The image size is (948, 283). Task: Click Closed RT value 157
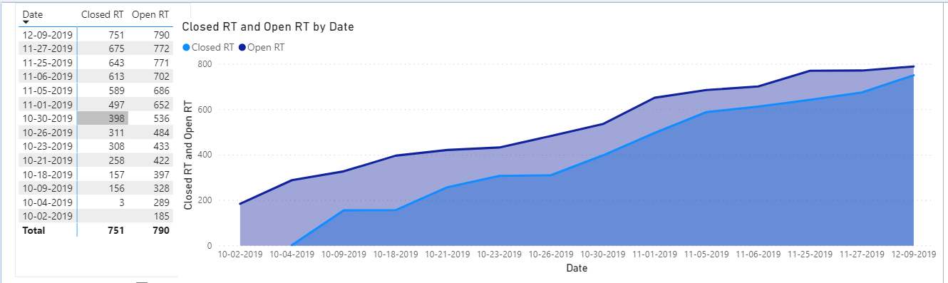(x=116, y=174)
